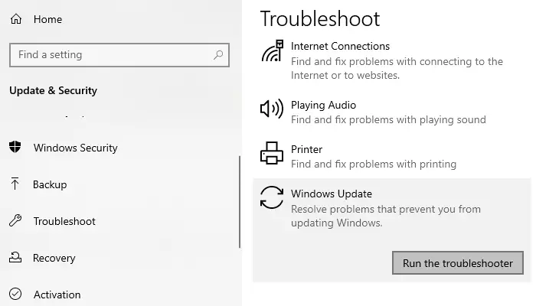This screenshot has width=536, height=306.
Task: Click the Internet Connections wifi icon
Action: pos(272,50)
